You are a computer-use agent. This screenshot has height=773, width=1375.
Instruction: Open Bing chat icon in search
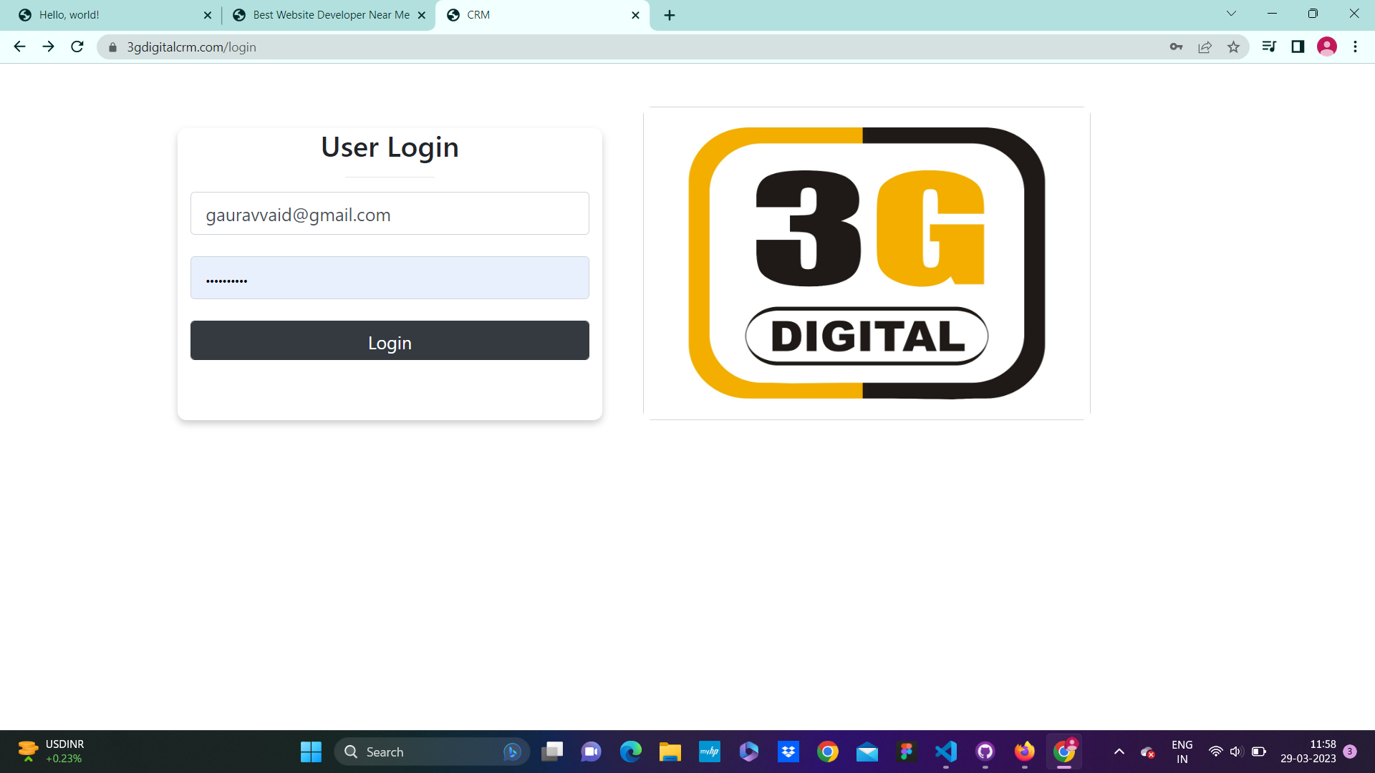pos(511,752)
